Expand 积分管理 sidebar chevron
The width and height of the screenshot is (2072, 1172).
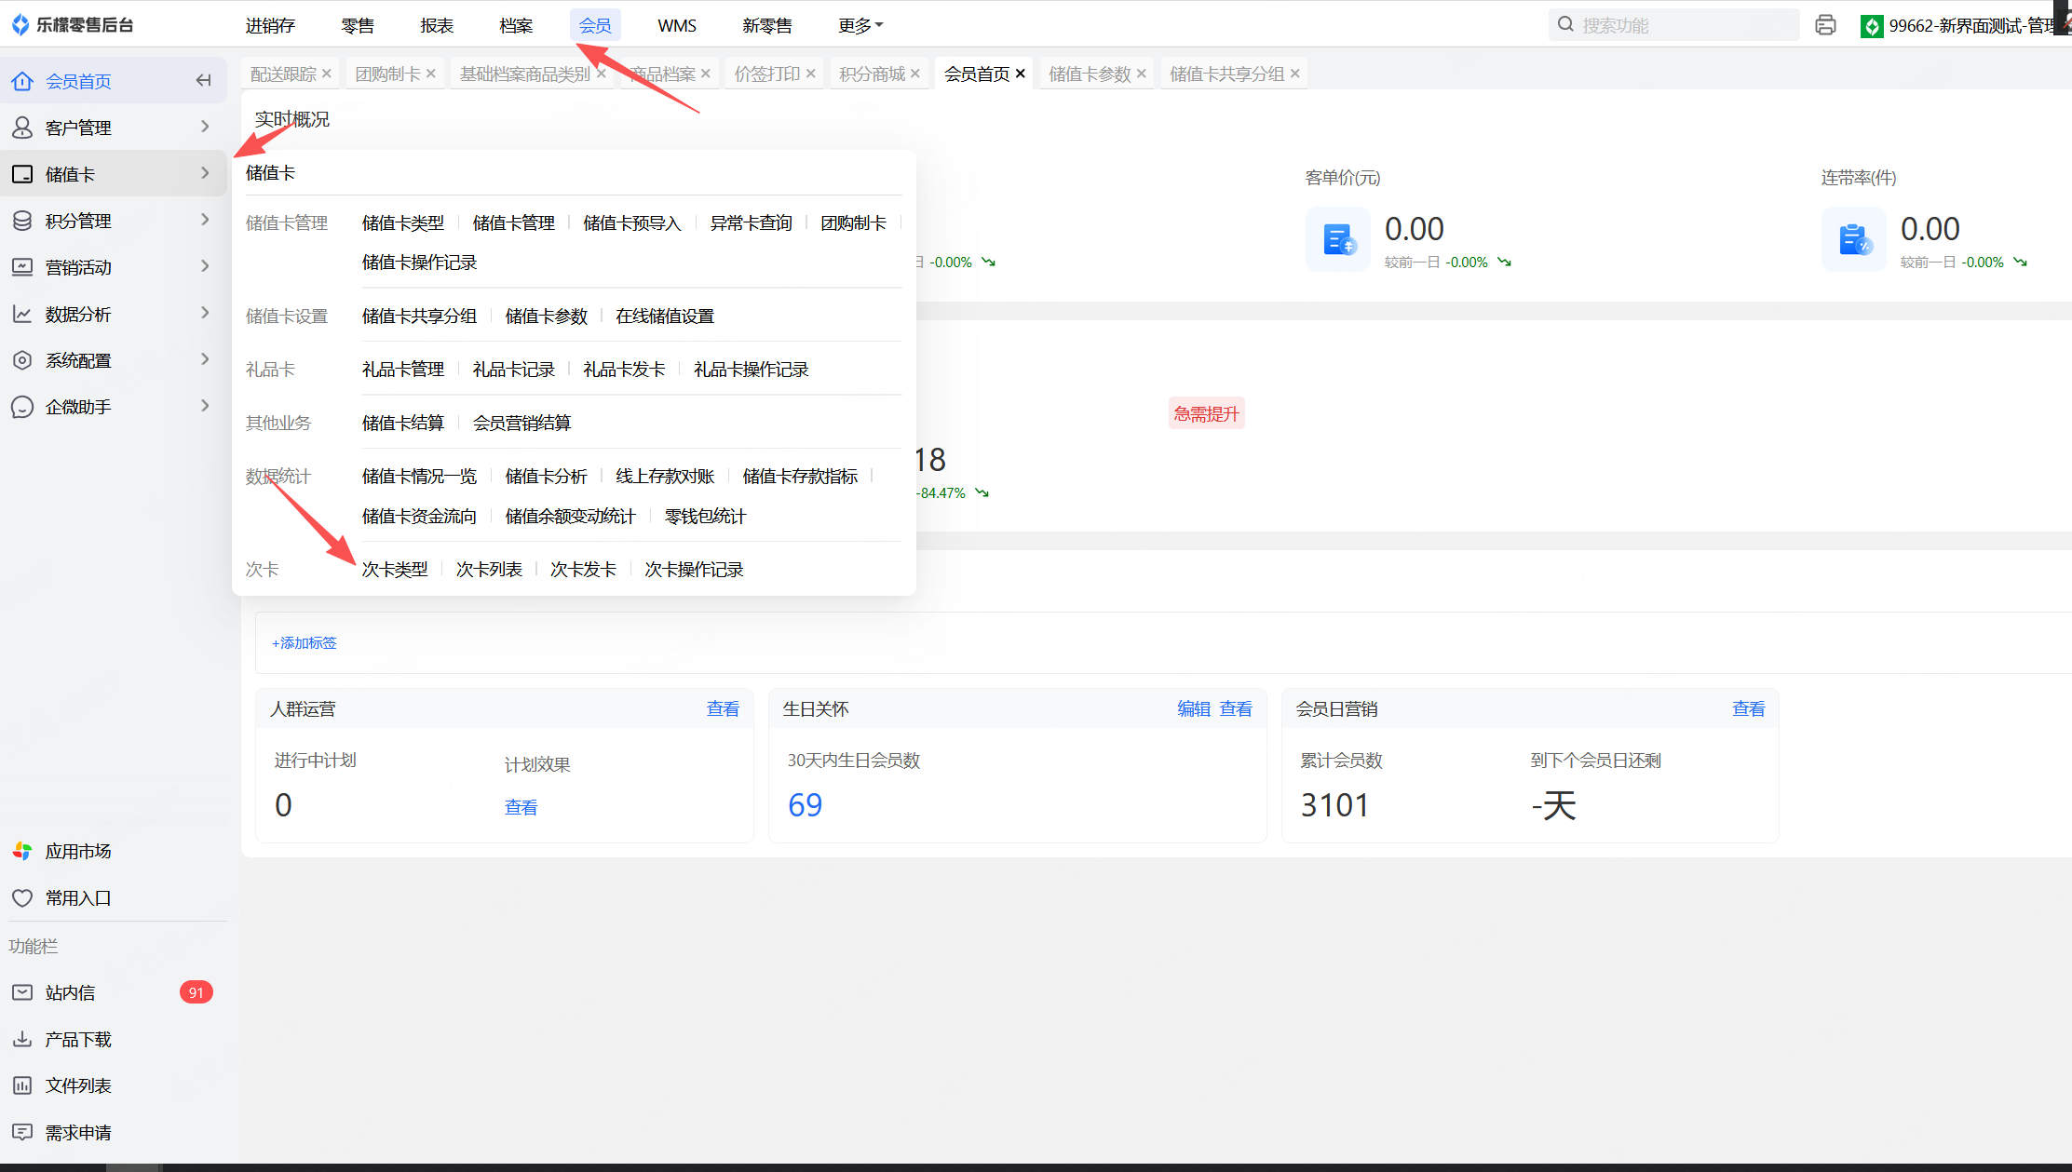click(205, 220)
